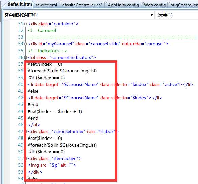The width and height of the screenshot is (198, 184).
Task: Click the '</div>' tag on line 53
Action: coord(35,172)
